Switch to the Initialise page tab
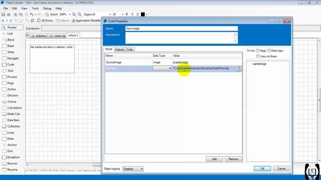321x180 pixels. point(39,35)
